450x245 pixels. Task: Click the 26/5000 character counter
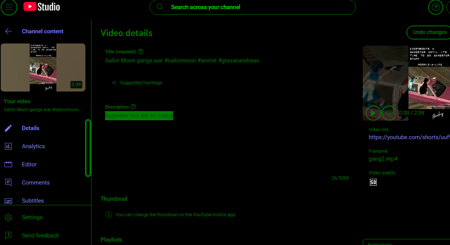(x=340, y=178)
